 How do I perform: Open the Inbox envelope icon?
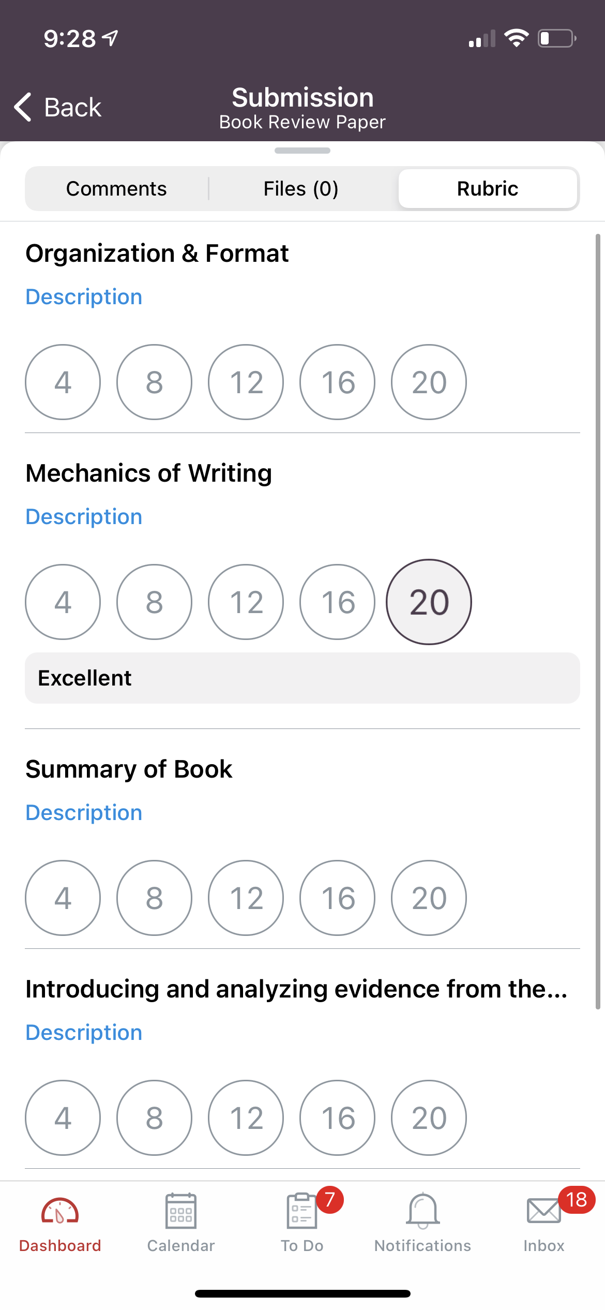tap(543, 1211)
